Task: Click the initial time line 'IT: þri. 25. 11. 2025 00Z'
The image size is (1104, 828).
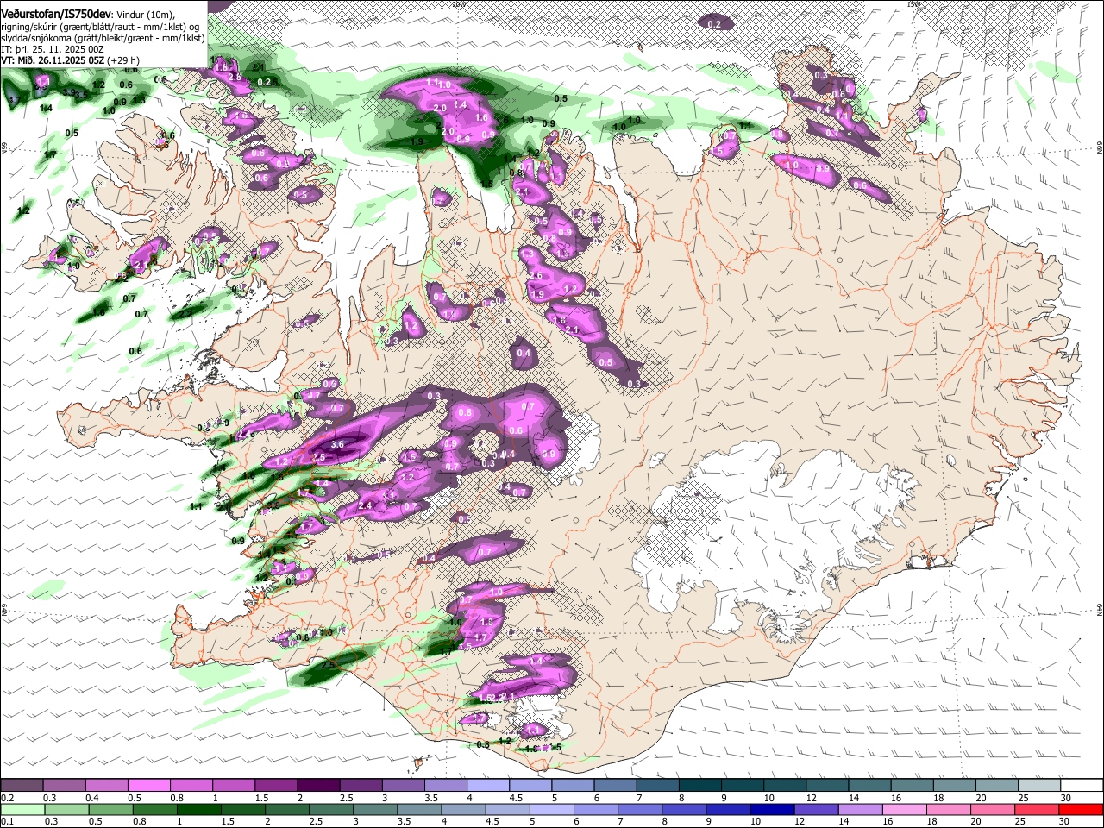Action: pyautogui.click(x=53, y=49)
